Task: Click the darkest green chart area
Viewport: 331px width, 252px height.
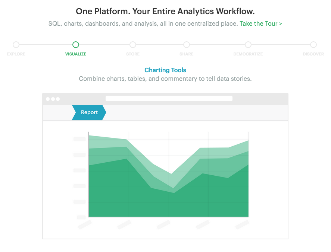Action: click(168, 202)
